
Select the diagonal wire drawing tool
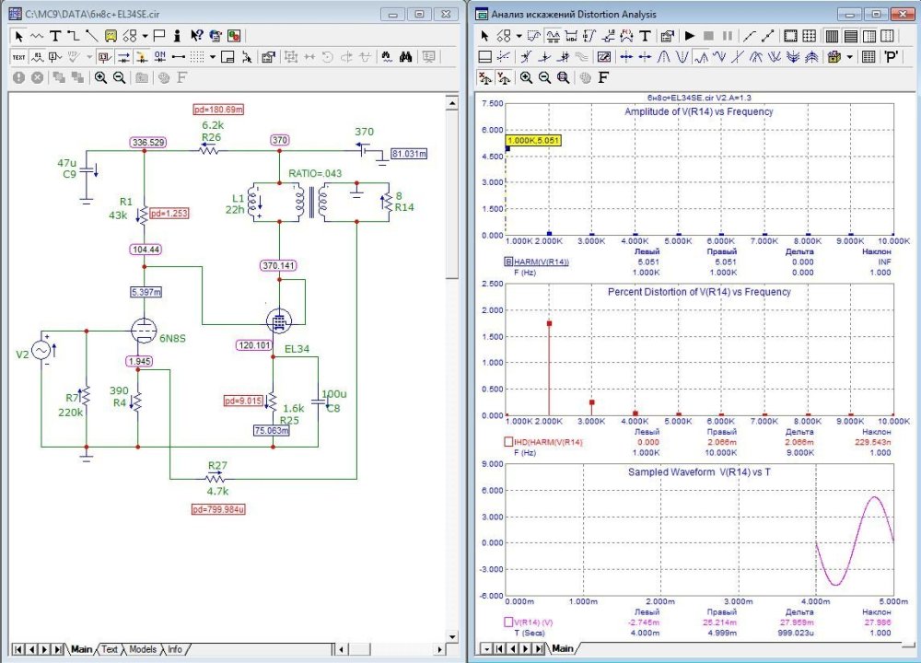click(91, 36)
